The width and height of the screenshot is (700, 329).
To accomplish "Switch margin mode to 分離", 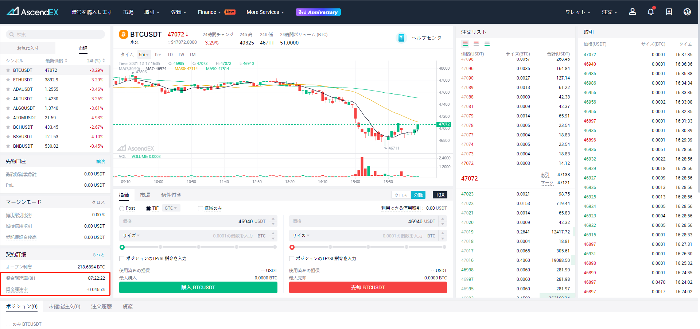I will click(x=418, y=195).
